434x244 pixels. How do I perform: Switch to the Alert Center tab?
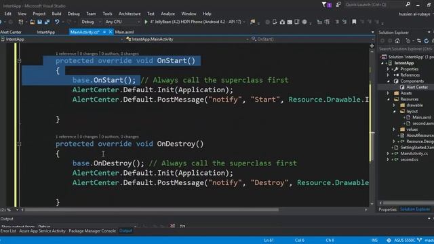pyautogui.click(x=11, y=32)
